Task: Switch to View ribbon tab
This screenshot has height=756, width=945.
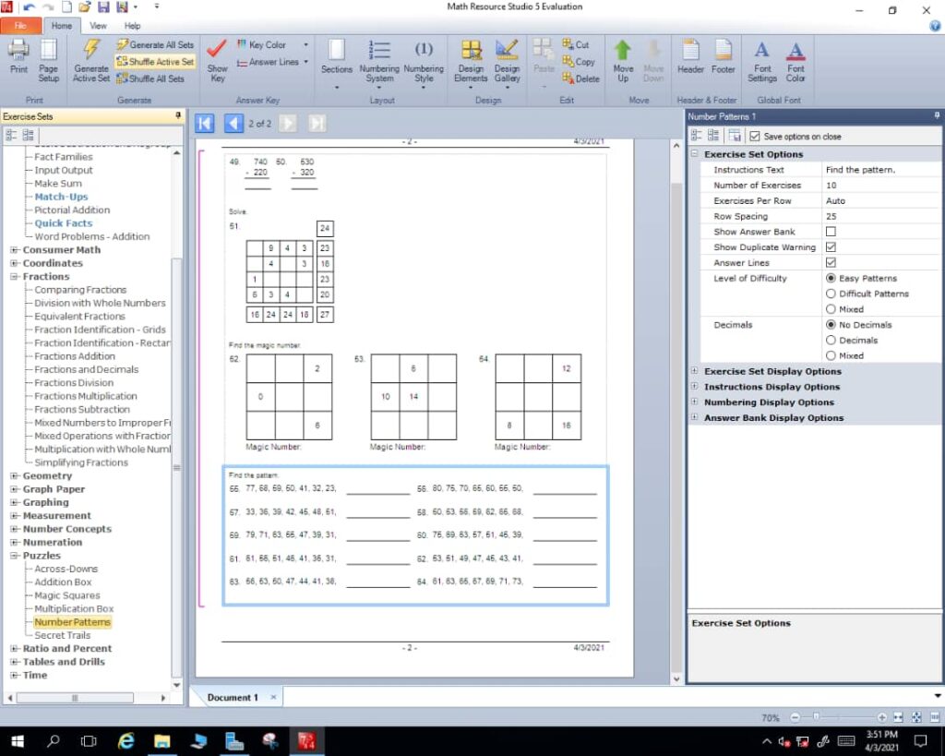Action: (x=98, y=26)
